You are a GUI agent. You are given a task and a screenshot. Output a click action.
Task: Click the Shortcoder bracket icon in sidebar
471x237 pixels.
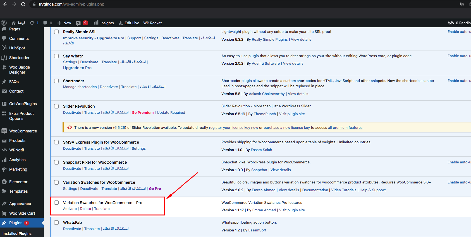4,58
